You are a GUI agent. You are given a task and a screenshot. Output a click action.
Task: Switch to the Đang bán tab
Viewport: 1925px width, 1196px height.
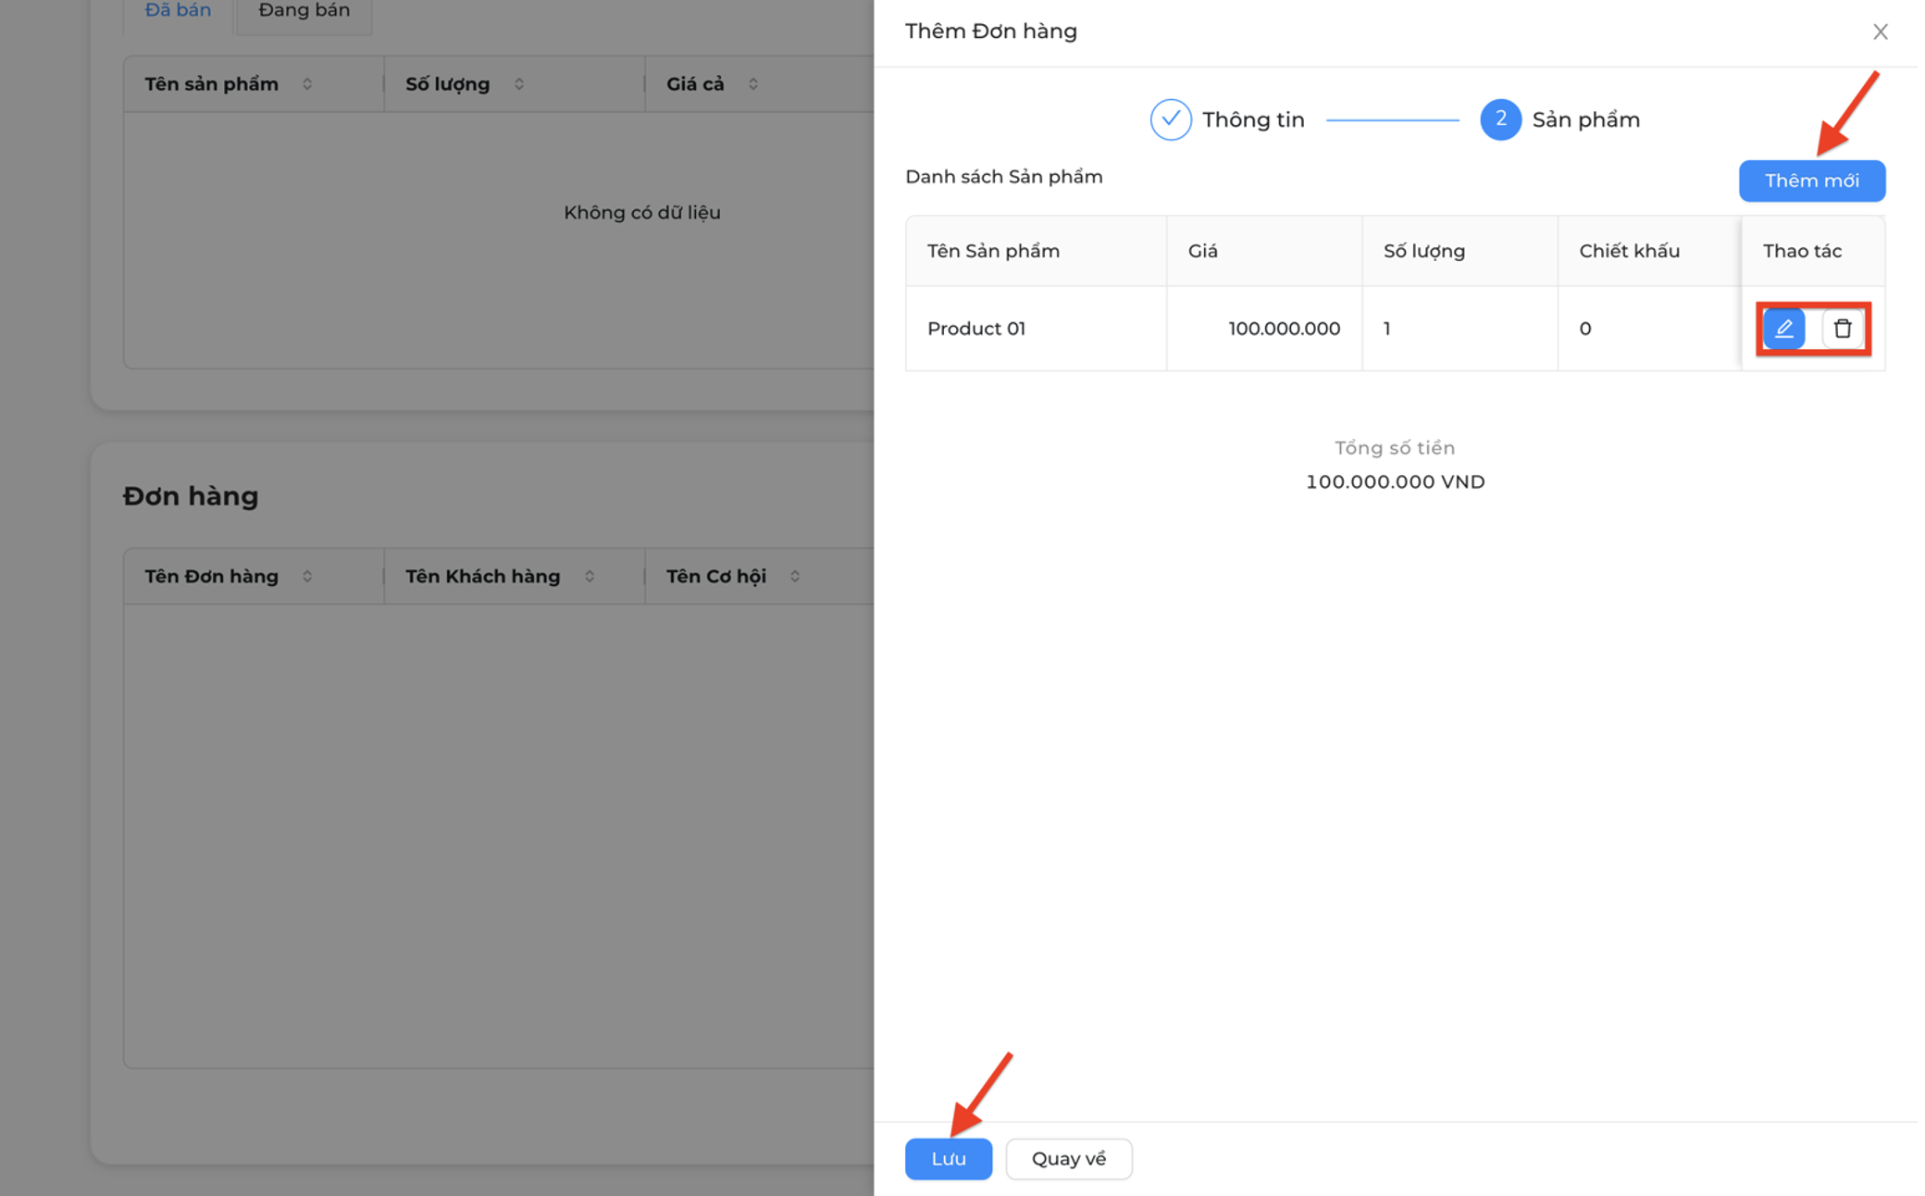tap(304, 11)
